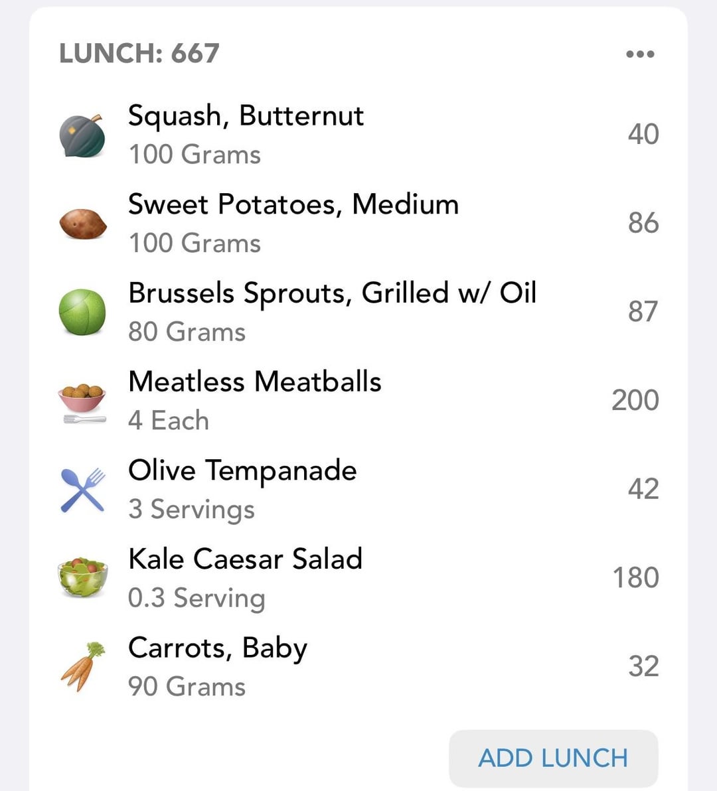
Task: Tap the green Brussels sprout icon
Action: tap(82, 312)
